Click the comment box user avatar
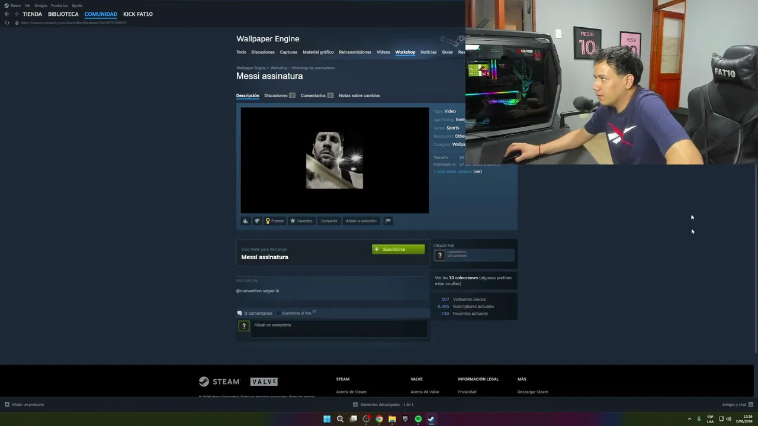The width and height of the screenshot is (758, 426). pos(243,326)
